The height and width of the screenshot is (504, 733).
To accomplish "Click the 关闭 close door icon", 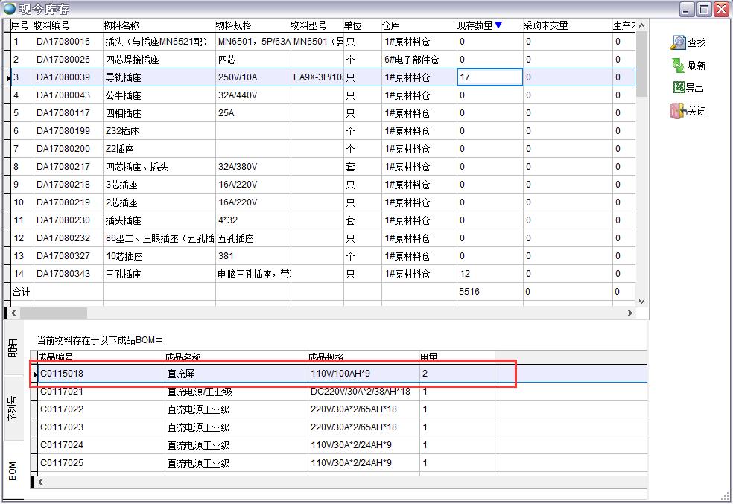I will click(x=678, y=111).
